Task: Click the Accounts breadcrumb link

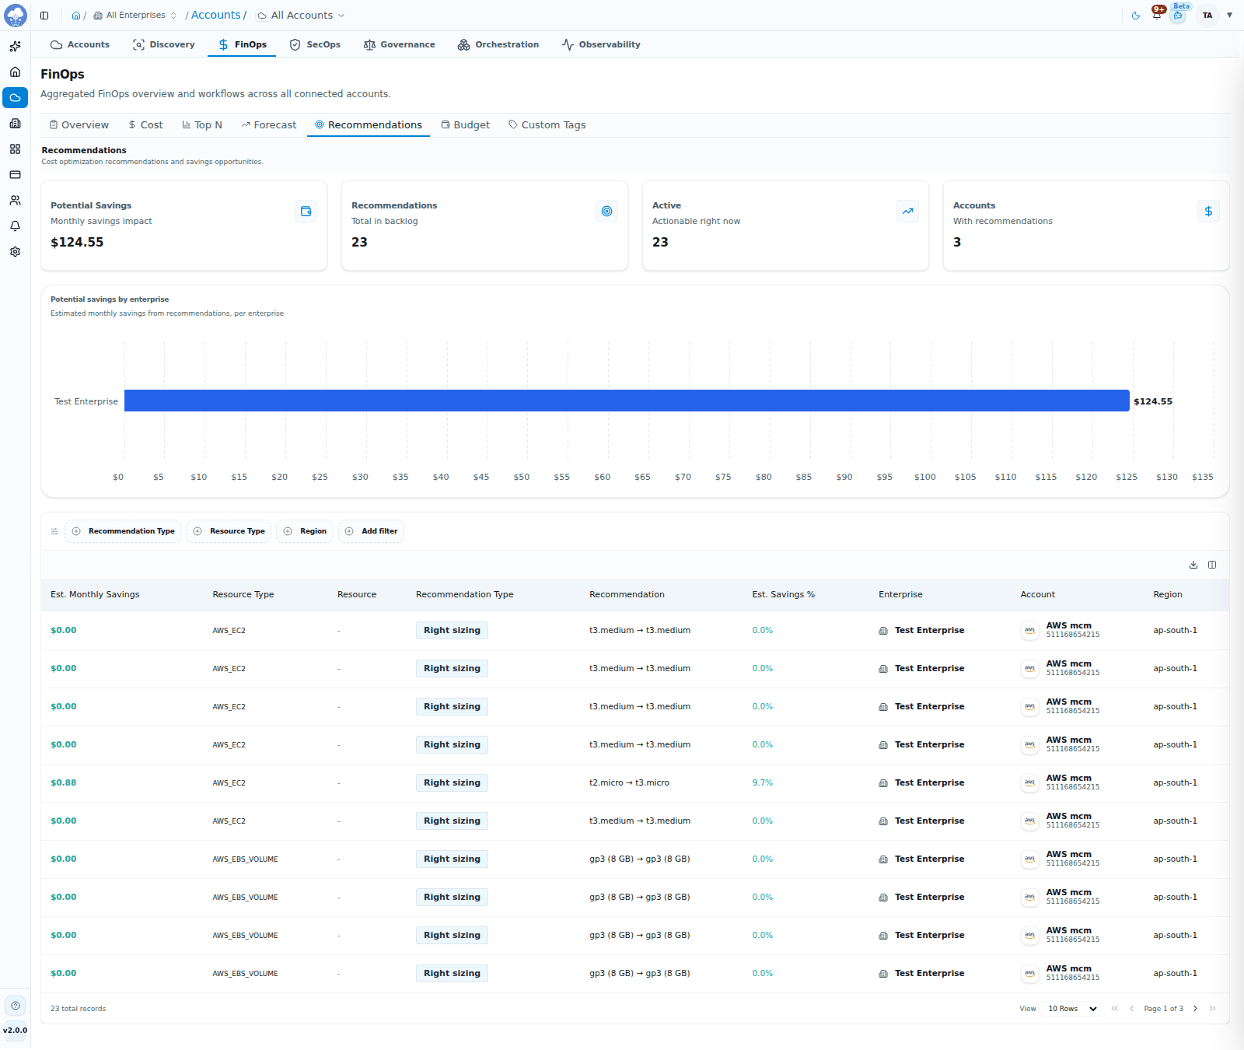Action: coord(216,15)
